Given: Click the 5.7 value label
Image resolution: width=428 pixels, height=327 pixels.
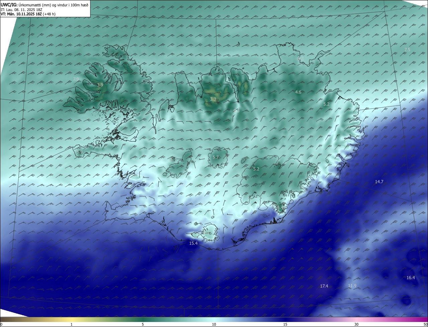Looking at the screenshot, I should (x=216, y=157).
